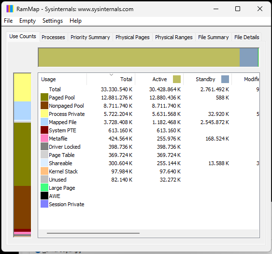The height and width of the screenshot is (254, 272).
Task: Open the Physical Pages tab
Action: (x=132, y=37)
